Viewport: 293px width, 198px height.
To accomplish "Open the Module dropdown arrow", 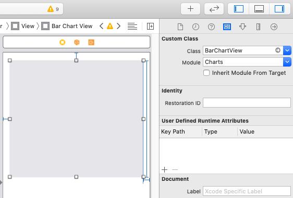I will point(287,62).
